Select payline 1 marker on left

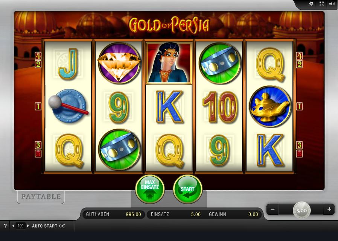[x=38, y=106]
